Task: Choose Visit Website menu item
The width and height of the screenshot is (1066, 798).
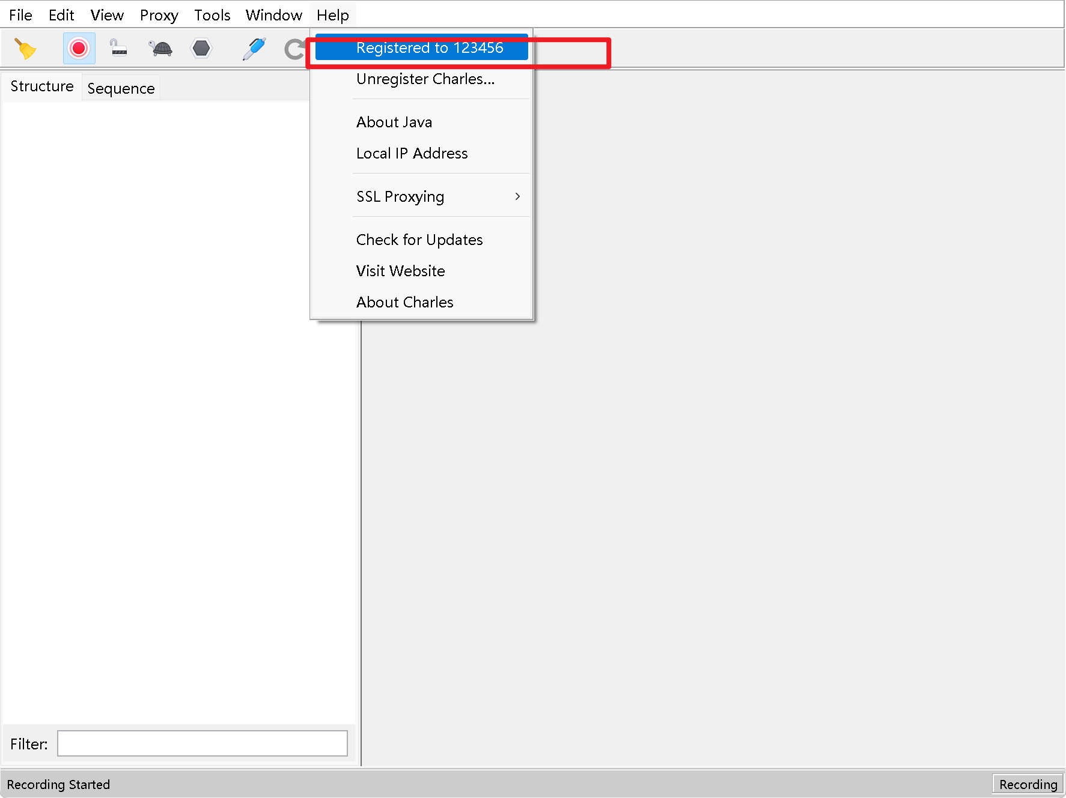Action: (x=422, y=271)
